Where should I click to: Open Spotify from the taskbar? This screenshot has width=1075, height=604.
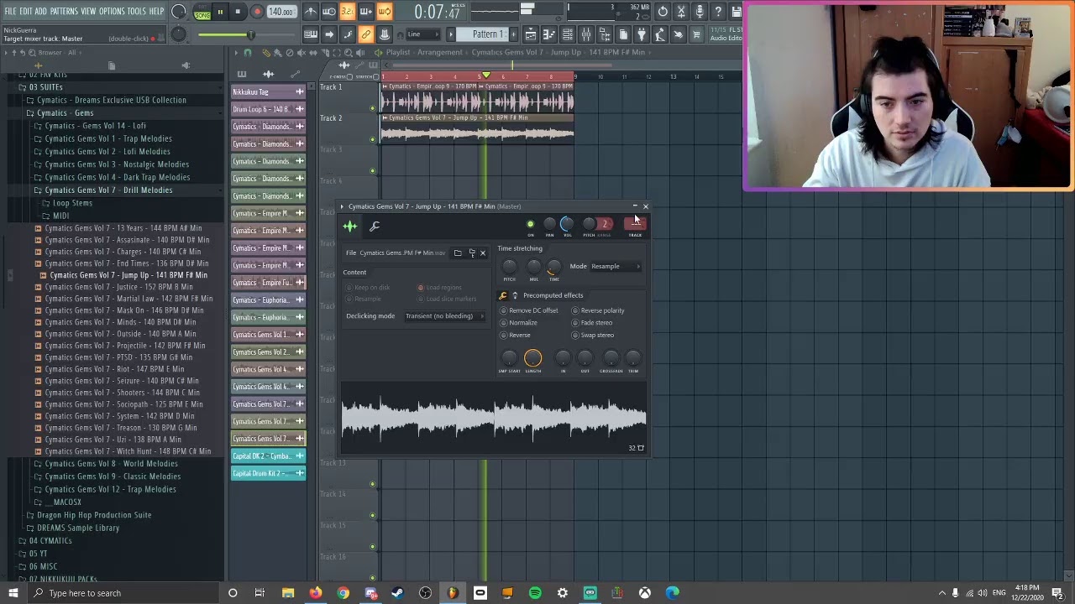coord(535,593)
